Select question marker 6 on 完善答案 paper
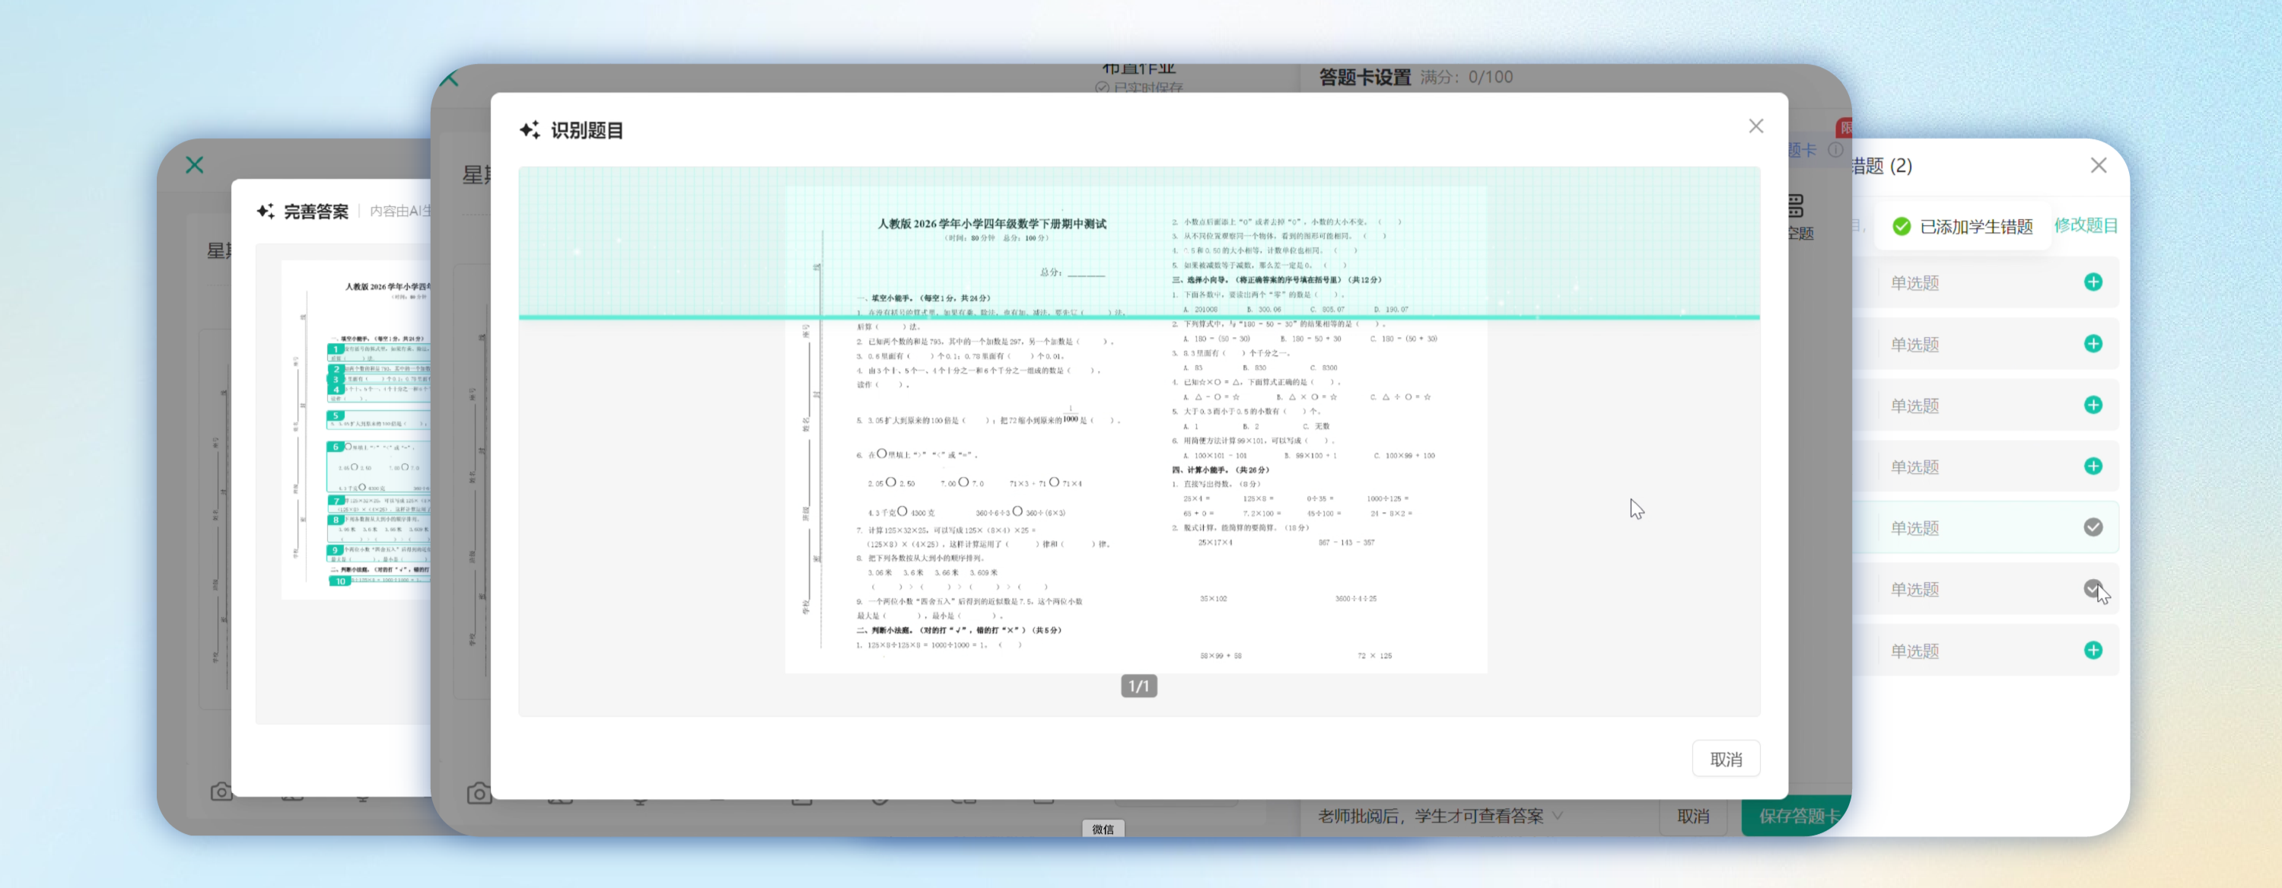 tap(335, 447)
